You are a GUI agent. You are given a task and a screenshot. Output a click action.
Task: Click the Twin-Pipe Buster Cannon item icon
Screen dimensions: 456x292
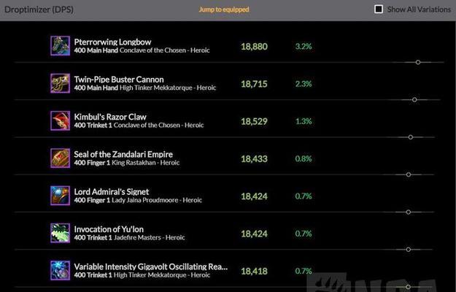(61, 83)
